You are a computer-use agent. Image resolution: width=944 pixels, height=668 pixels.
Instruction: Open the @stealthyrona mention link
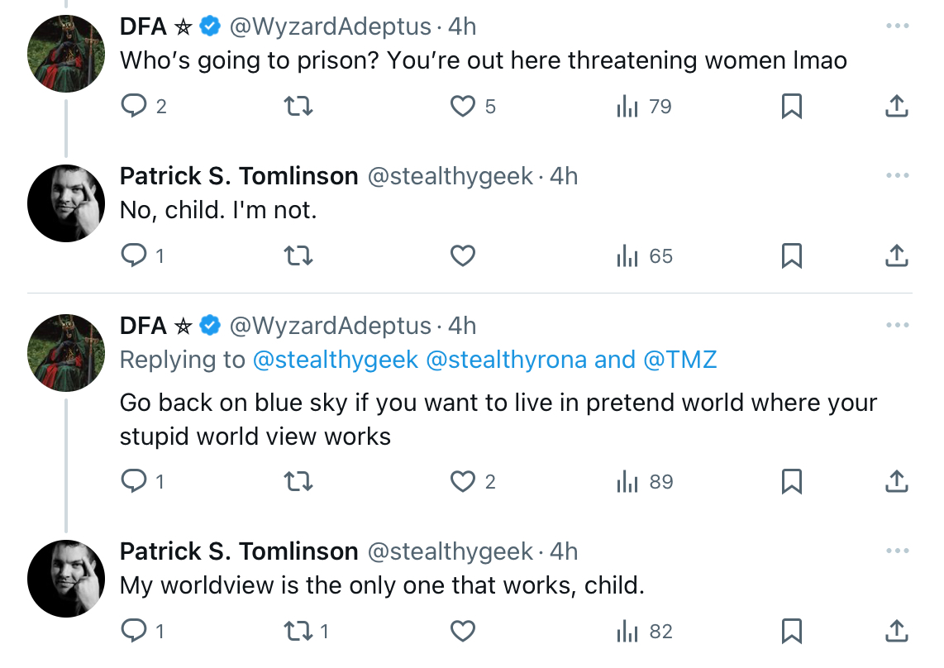tap(507, 360)
